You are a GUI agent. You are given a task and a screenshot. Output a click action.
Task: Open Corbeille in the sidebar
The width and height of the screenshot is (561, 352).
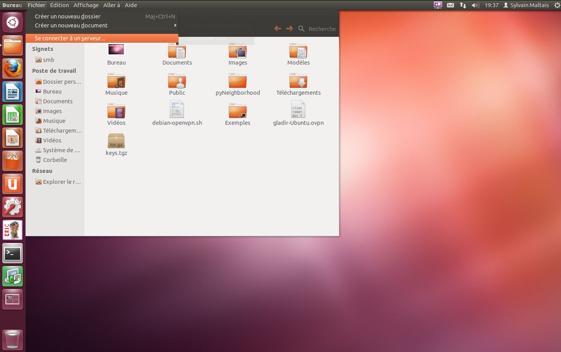tap(55, 160)
